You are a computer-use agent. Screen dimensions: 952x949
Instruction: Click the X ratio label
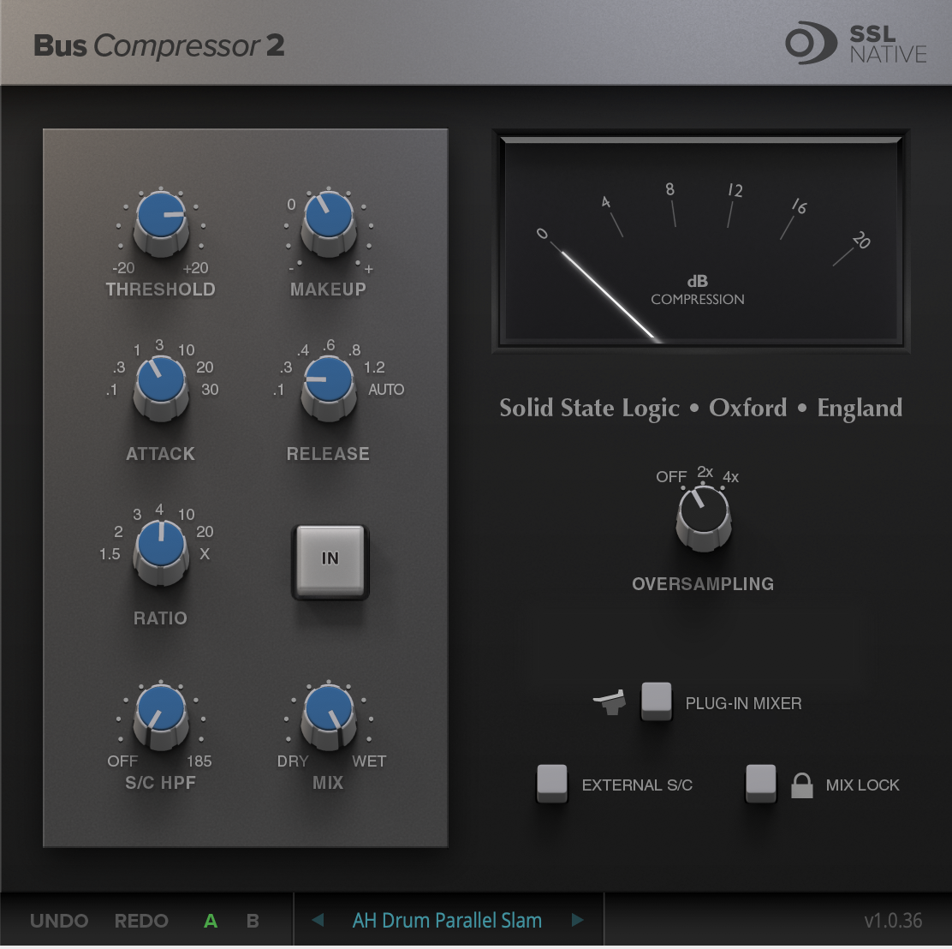(x=205, y=554)
